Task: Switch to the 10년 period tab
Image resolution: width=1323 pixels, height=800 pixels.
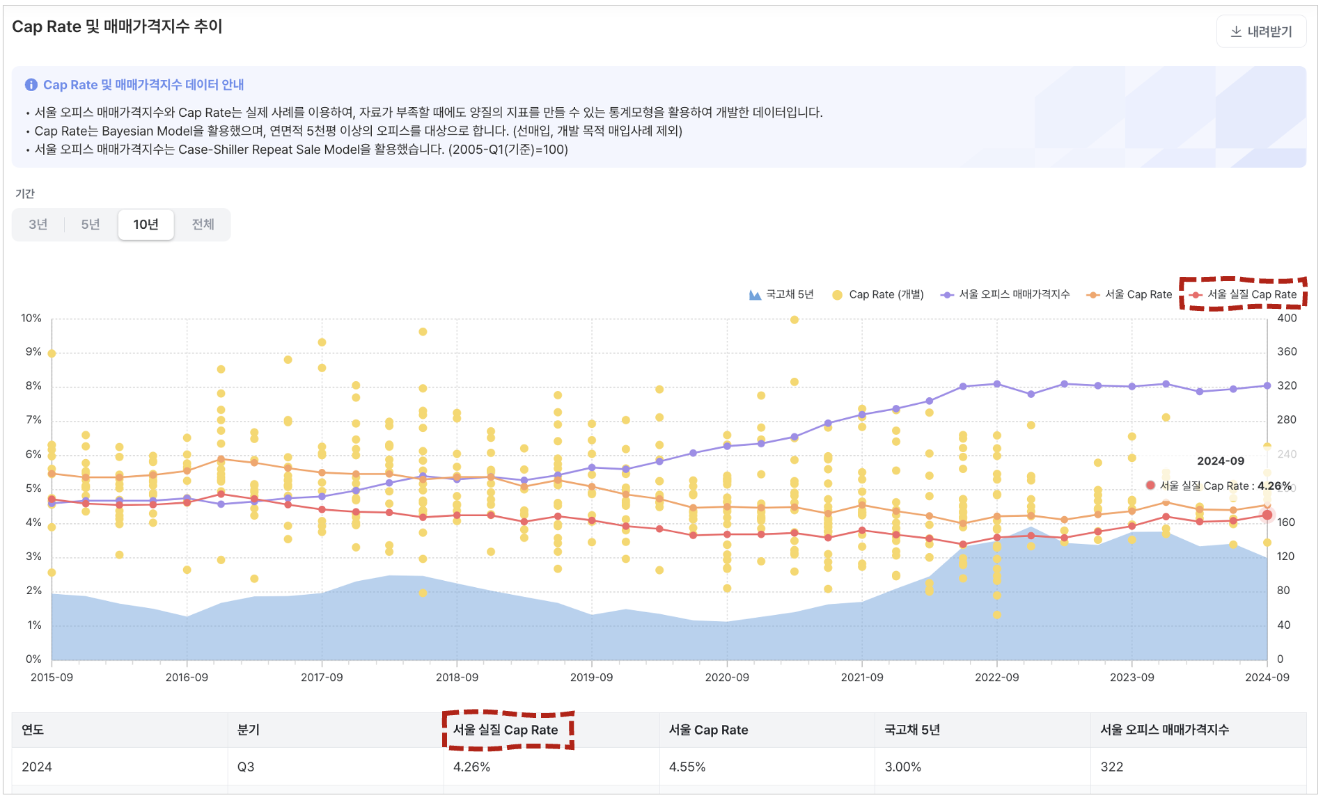Action: (x=146, y=225)
